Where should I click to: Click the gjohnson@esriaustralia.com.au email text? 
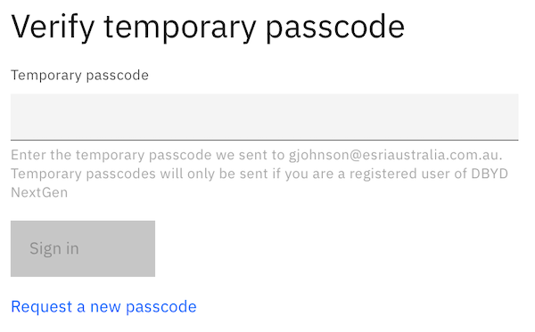click(x=395, y=155)
